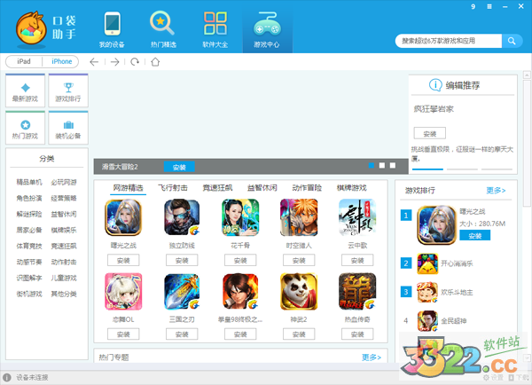Click the 口袋助手 kangaroo logo

coord(31,27)
